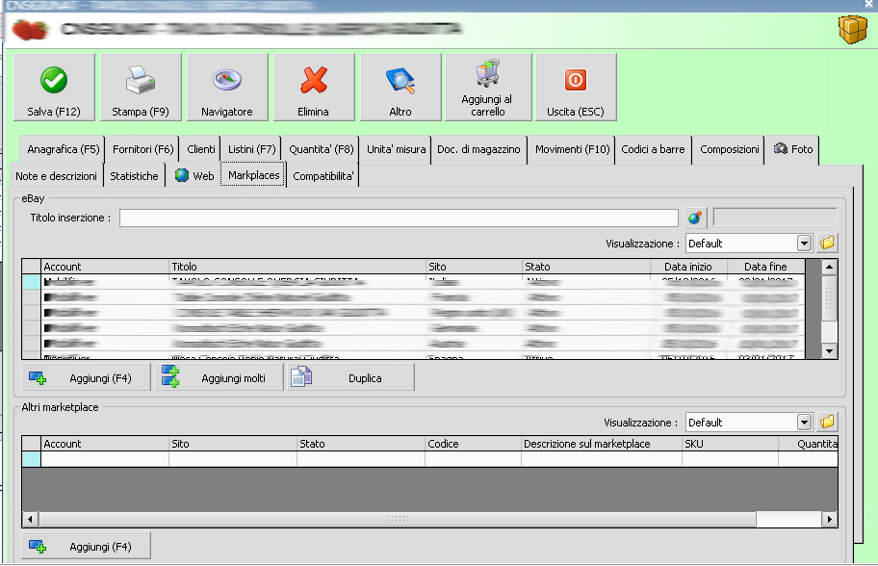The height and width of the screenshot is (566, 878).
Task: Click Aggiungi al carrello cart icon
Action: coord(487,88)
